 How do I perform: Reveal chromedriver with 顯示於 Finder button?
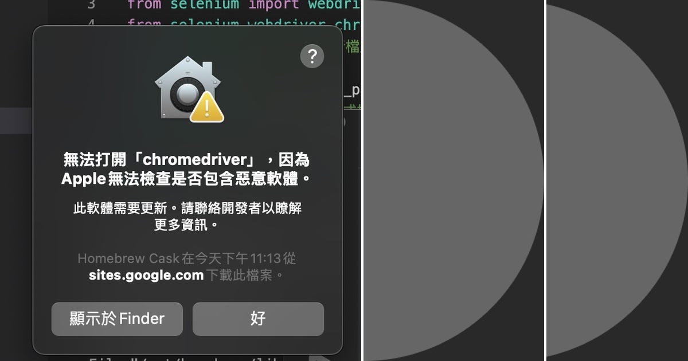[x=117, y=319]
